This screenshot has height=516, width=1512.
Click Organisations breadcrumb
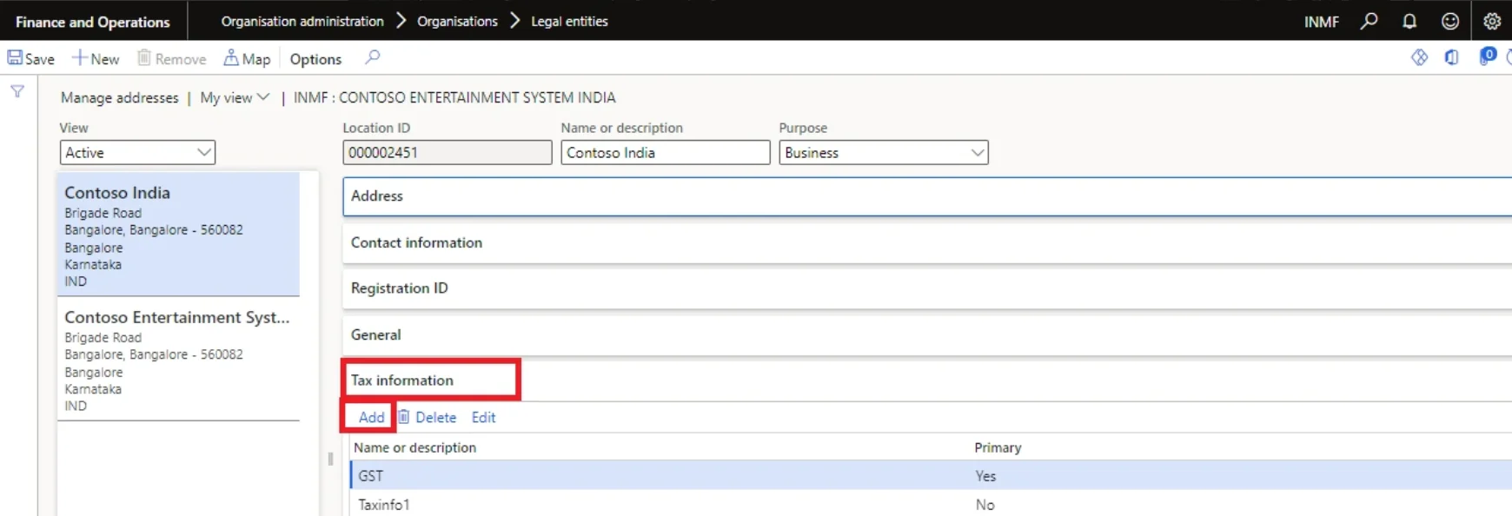457,21
